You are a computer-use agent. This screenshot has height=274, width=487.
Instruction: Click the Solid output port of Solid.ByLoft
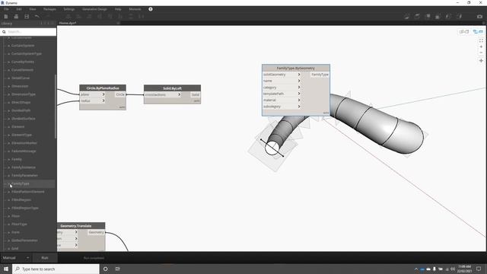point(195,94)
